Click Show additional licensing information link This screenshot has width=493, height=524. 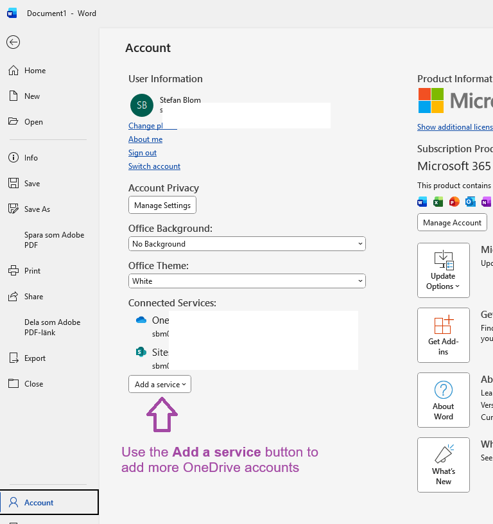[455, 127]
